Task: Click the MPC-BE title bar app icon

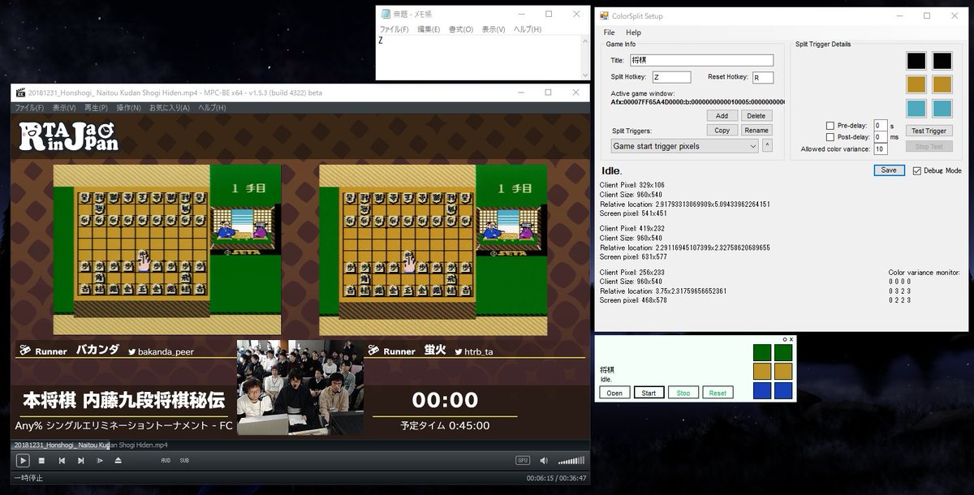Action: pyautogui.click(x=19, y=93)
